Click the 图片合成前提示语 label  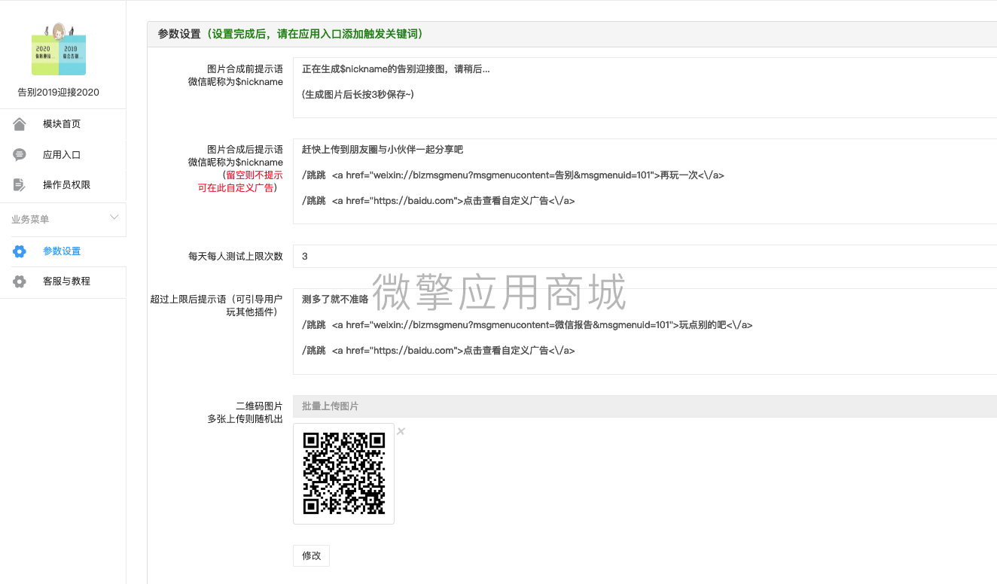[x=245, y=68]
